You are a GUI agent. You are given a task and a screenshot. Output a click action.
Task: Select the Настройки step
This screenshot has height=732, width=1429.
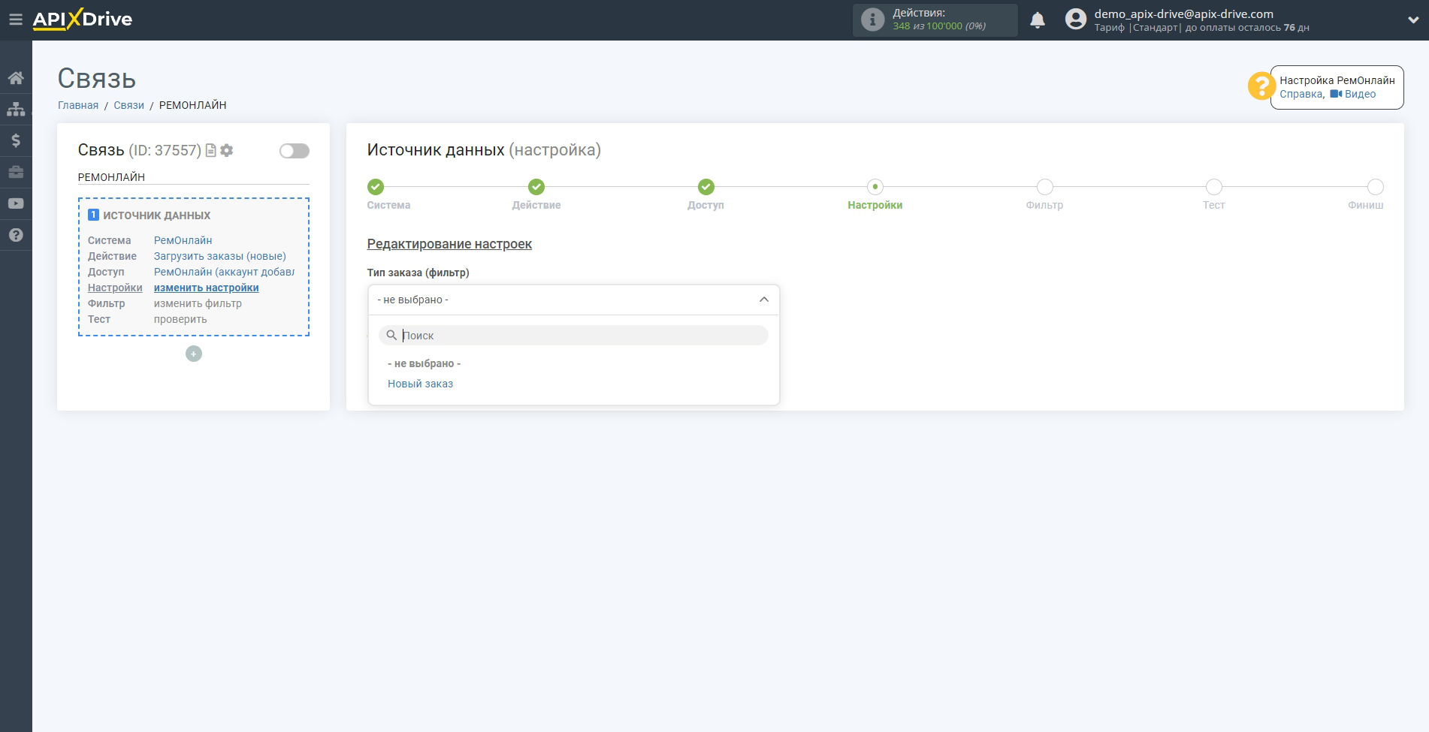click(875, 187)
